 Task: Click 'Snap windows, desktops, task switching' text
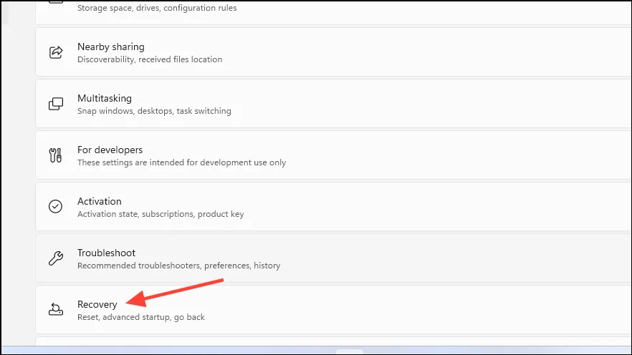click(154, 111)
